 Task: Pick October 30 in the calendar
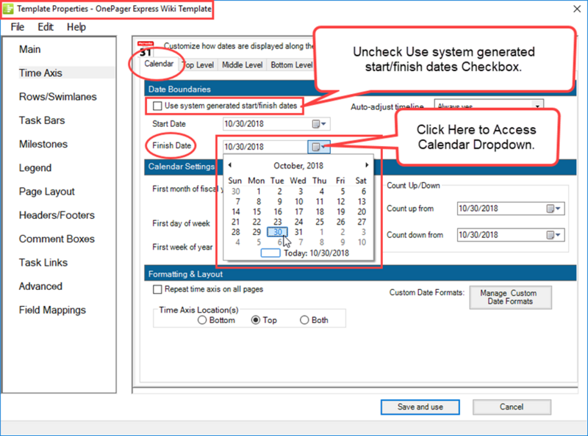pyautogui.click(x=278, y=232)
